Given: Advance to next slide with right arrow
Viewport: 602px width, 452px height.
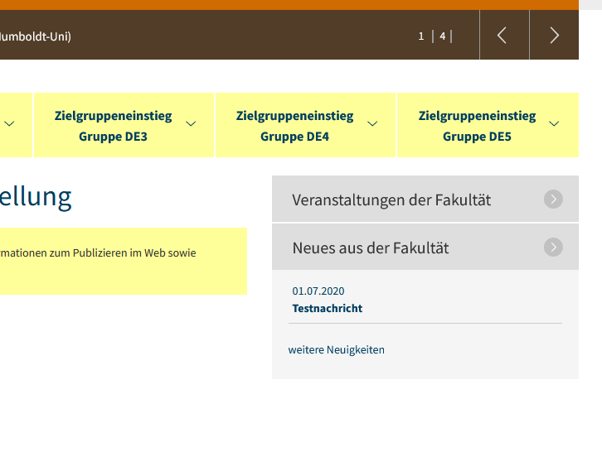Looking at the screenshot, I should tap(554, 35).
